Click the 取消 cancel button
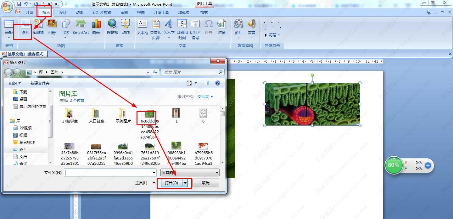This screenshot has height=219, width=453. [206, 183]
